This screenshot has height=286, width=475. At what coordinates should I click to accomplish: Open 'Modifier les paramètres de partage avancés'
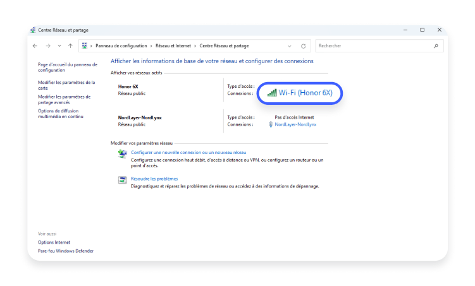click(65, 100)
